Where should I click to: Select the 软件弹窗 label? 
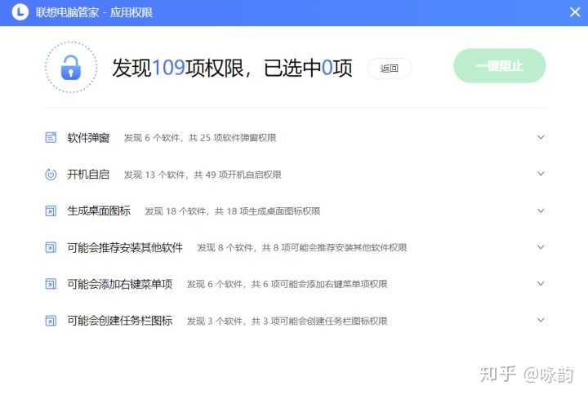[x=88, y=138]
